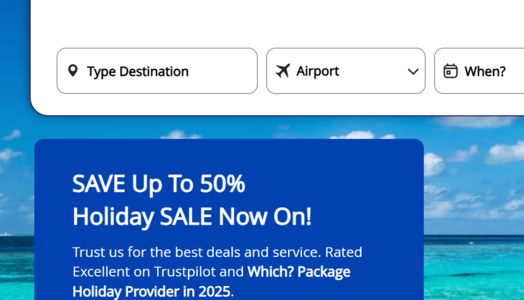Select the "Holiday SALE Now On!" heading

click(x=192, y=217)
